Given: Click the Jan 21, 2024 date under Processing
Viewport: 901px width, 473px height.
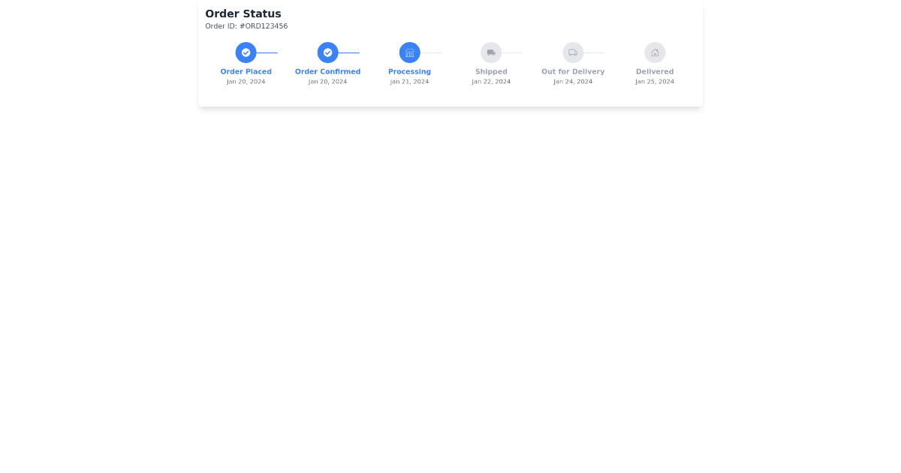Looking at the screenshot, I should tap(409, 82).
